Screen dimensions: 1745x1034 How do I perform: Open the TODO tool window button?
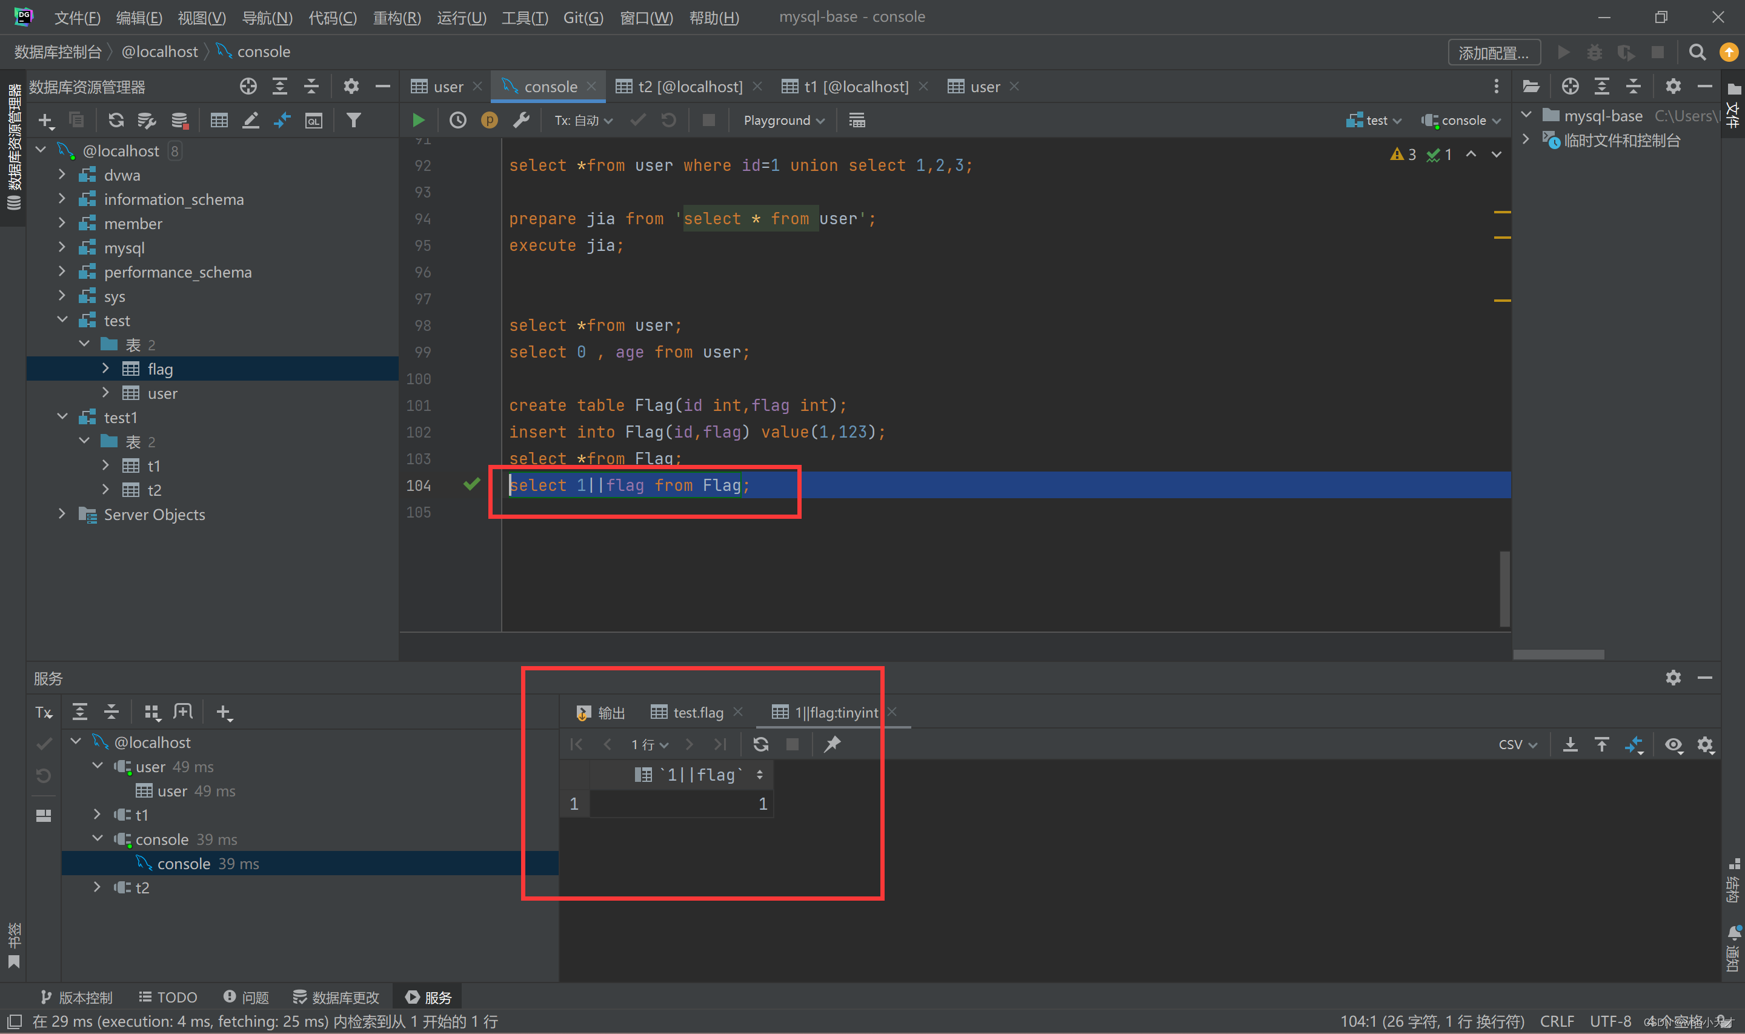tap(168, 997)
